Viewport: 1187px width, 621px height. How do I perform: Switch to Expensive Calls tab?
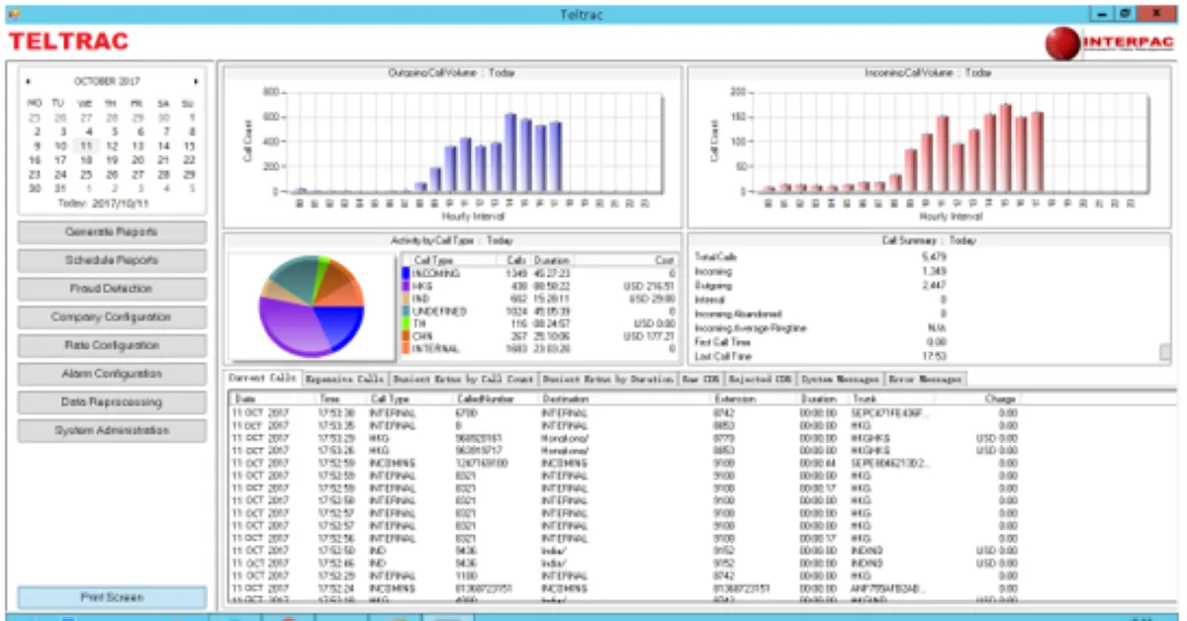coord(345,379)
